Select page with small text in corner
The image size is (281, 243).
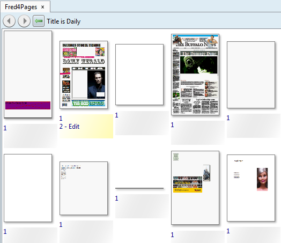click(84, 188)
